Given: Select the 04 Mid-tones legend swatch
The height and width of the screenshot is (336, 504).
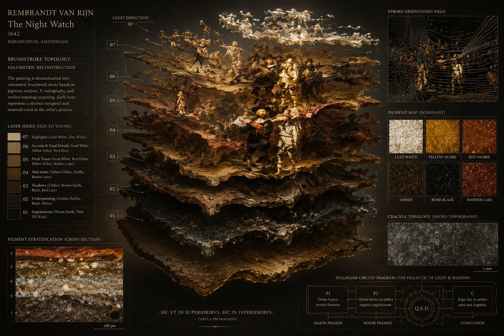Looking at the screenshot, I should [14, 174].
